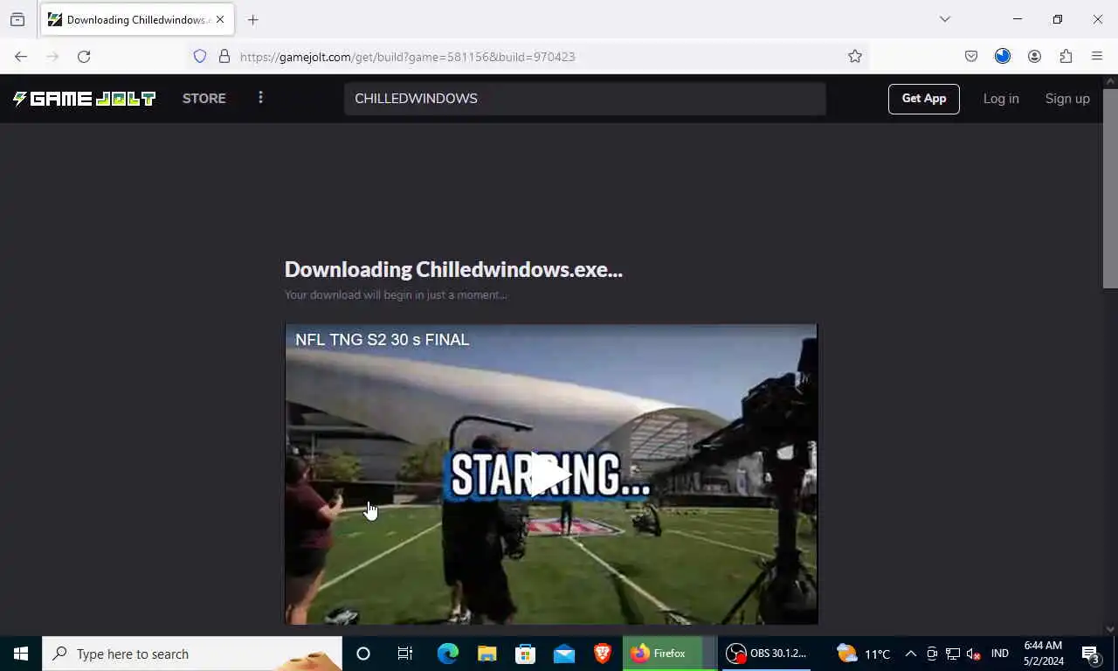Click the NFL TNG S2 video title

(383, 340)
